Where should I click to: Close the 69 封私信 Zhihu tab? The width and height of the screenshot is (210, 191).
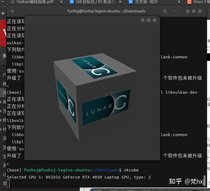(x=120, y=2)
